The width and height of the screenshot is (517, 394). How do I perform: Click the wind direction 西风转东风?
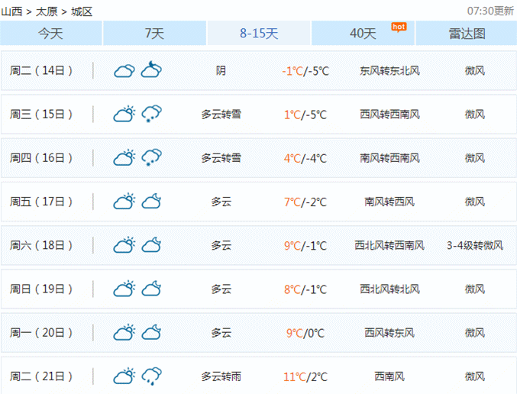[x=389, y=333]
